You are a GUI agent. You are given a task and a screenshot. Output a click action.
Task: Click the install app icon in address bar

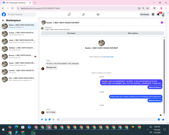tap(139, 8)
